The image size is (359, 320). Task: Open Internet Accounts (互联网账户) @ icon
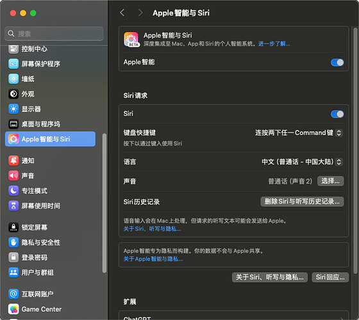point(13,294)
